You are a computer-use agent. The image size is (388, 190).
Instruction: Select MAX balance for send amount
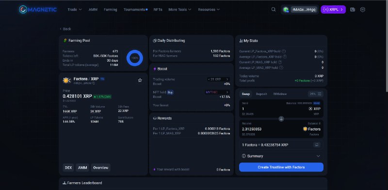click(x=317, y=103)
